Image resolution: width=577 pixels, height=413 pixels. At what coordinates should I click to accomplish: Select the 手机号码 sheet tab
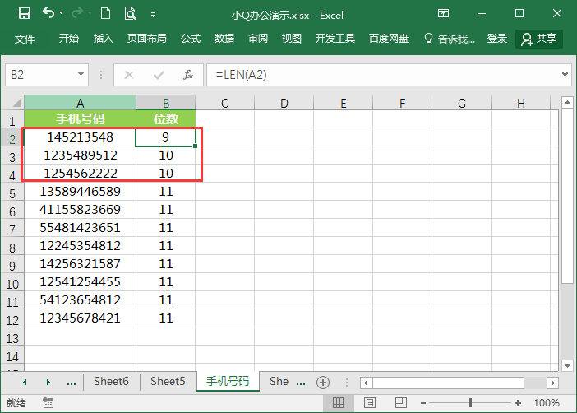[228, 381]
